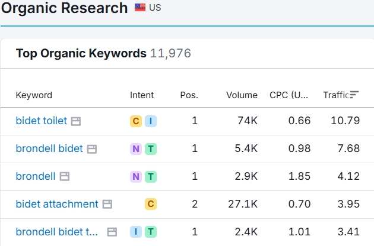This screenshot has width=374, height=246.
Task: Click SERP icon beside bidet attachment
Action: click(107, 204)
